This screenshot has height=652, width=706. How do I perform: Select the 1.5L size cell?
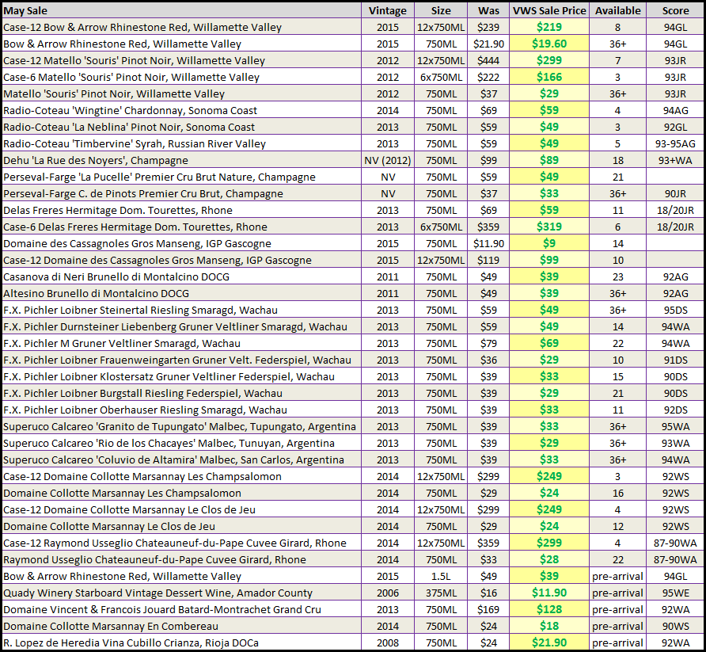click(x=442, y=576)
